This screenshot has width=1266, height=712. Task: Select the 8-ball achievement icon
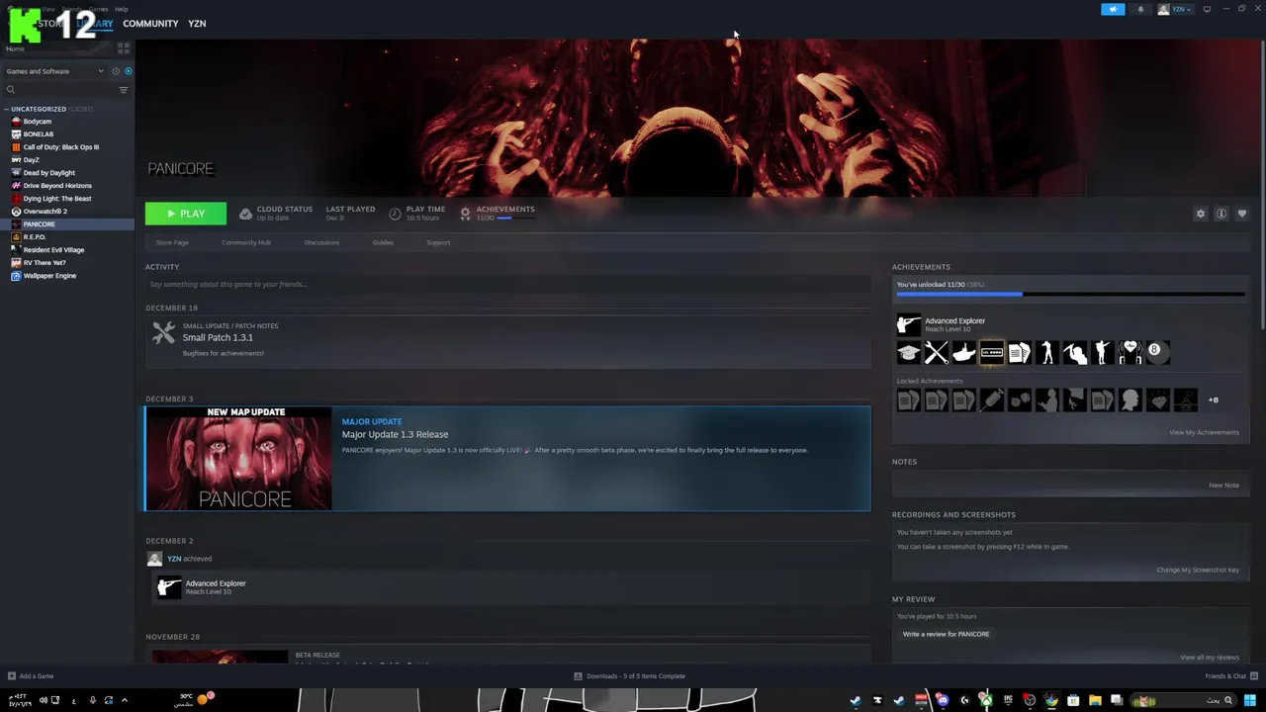(x=1157, y=352)
